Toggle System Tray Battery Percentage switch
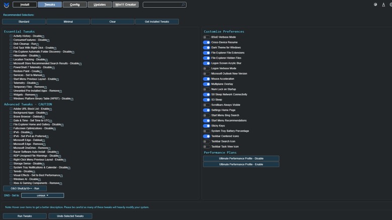The width and height of the screenshot is (392, 220). pos(207,131)
